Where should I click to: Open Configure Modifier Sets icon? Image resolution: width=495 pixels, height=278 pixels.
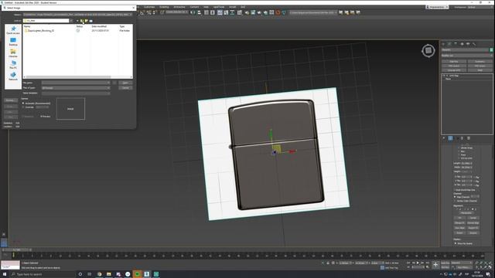469,138
